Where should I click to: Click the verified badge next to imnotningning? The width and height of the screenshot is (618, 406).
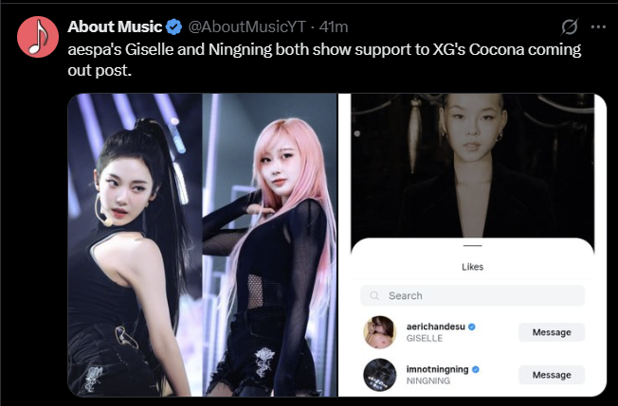point(475,369)
